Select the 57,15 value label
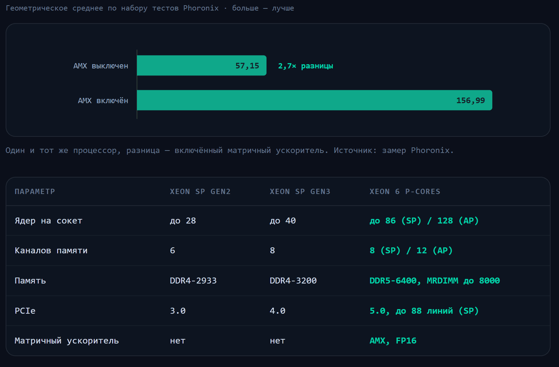The width and height of the screenshot is (559, 367). [247, 66]
